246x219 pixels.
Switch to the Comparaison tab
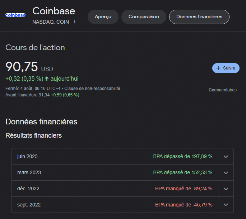[144, 17]
